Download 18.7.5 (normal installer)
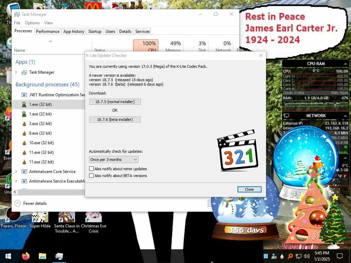This screenshot has width=351, height=263. [115, 102]
